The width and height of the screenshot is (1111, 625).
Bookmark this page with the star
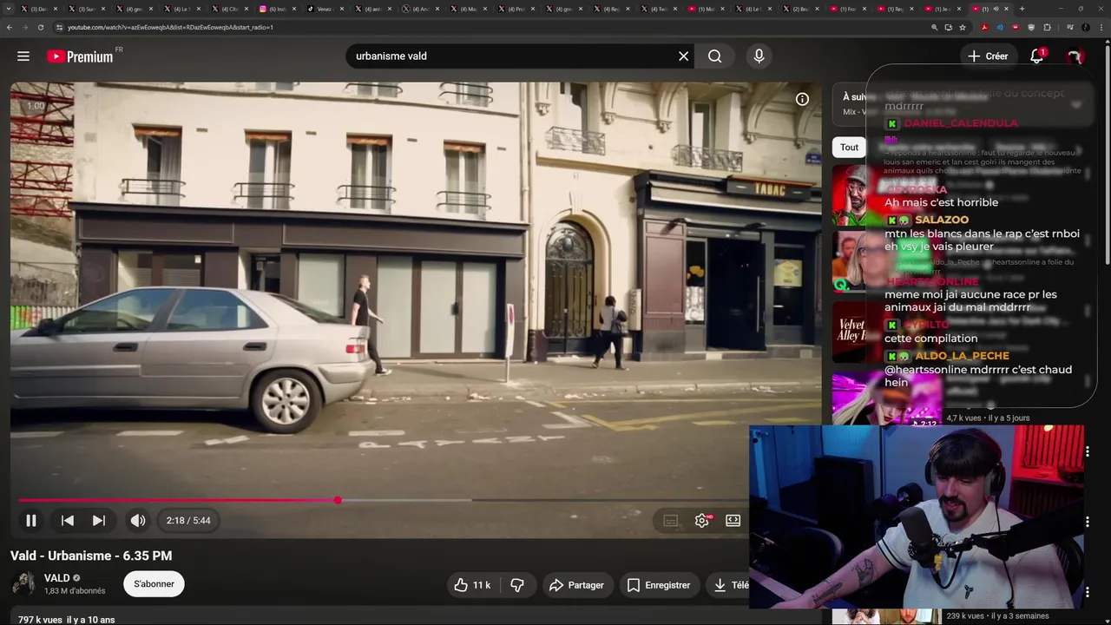coord(962,27)
